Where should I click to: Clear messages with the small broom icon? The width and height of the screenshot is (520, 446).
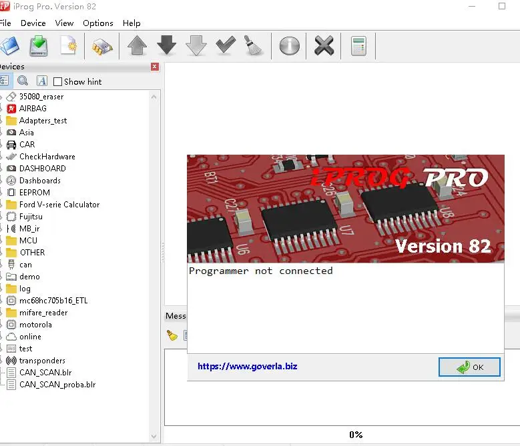(x=172, y=335)
